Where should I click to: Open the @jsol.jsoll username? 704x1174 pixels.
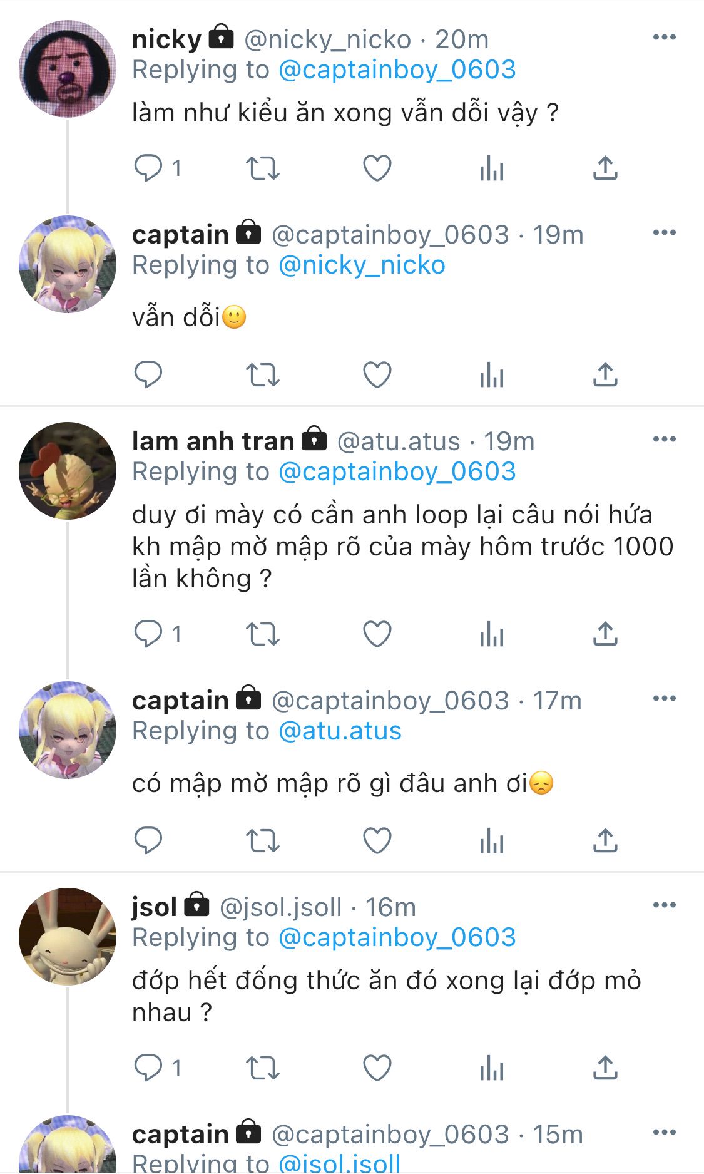point(280,907)
